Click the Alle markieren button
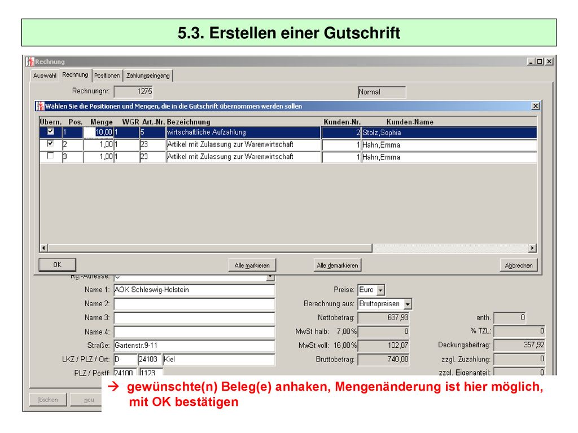This screenshot has width=578, height=433. (252, 265)
